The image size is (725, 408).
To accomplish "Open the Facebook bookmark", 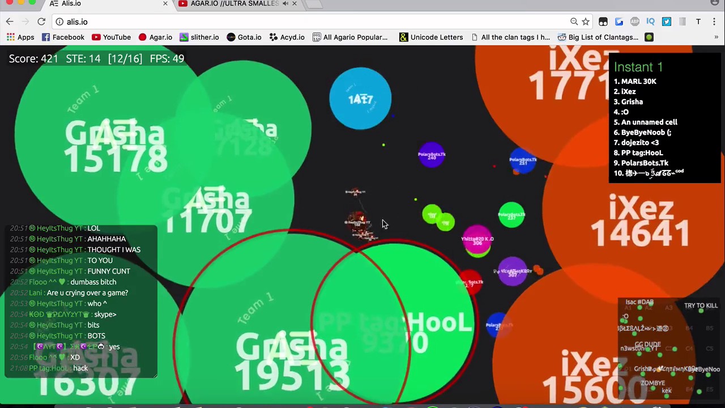I will tap(63, 37).
